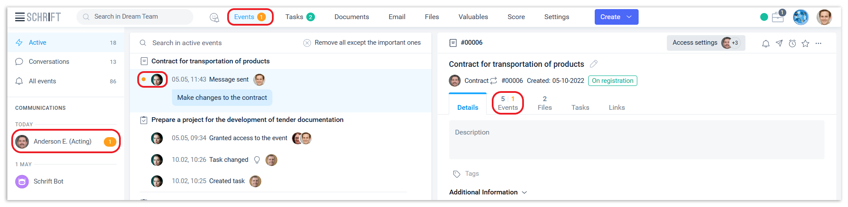Click the orange unread dot on the message

coord(143,79)
